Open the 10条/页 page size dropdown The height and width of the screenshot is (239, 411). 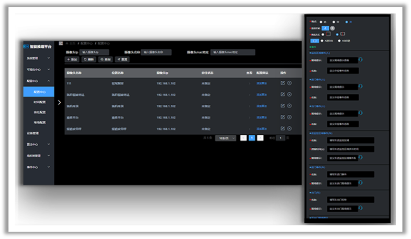click(225, 138)
